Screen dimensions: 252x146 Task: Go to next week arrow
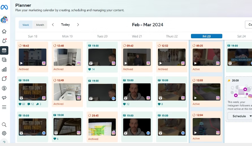(x=78, y=25)
